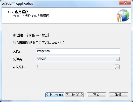
Task: Open the folder browse button beside APPDIR
Action: tap(117, 59)
